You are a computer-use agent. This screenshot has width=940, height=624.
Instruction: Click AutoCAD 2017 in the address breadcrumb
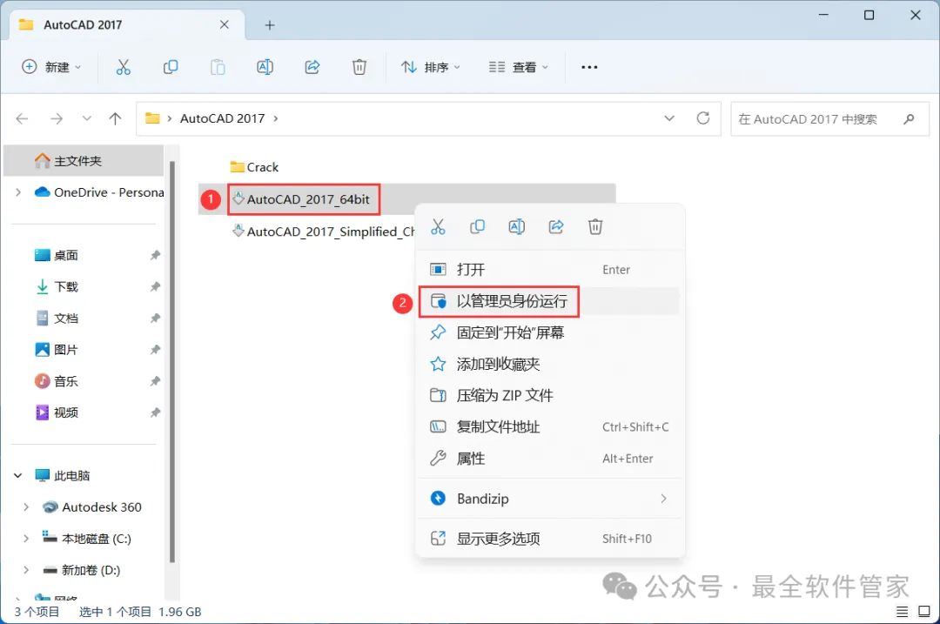pyautogui.click(x=223, y=118)
